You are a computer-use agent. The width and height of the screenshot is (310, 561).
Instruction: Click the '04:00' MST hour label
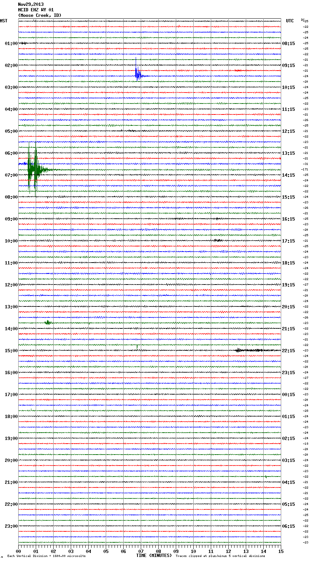pyautogui.click(x=11, y=109)
